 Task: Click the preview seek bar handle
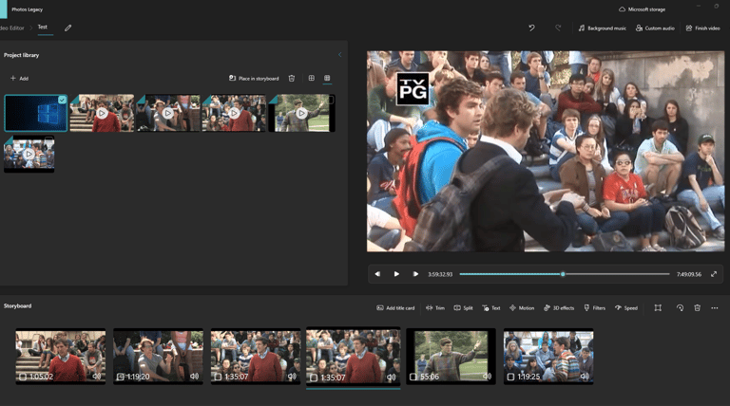coord(563,274)
